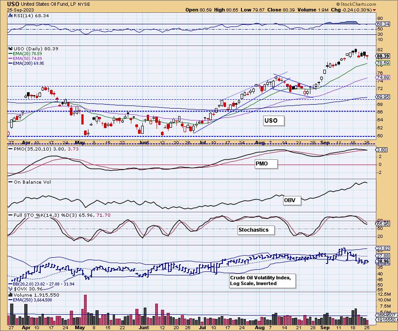Click the On Balance Vol legend text
The height and width of the screenshot is (331, 398).
[32, 182]
